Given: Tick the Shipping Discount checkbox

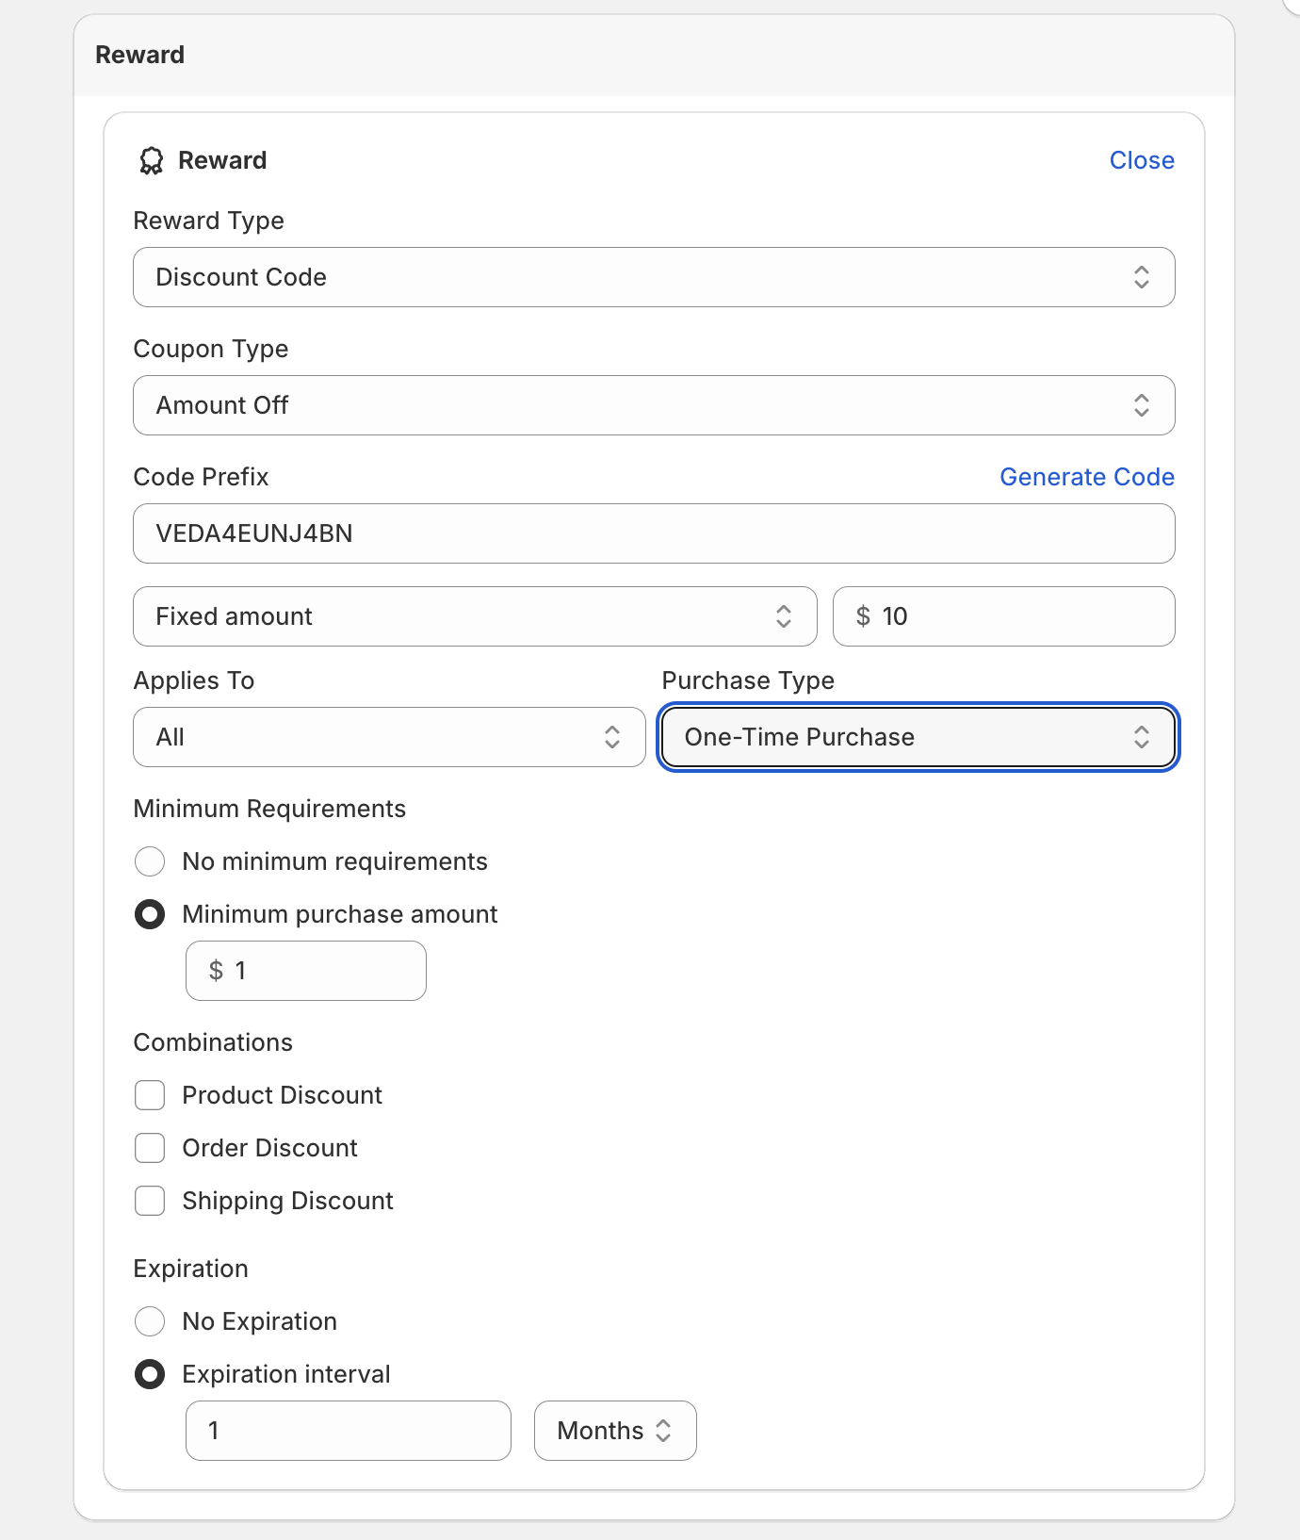Looking at the screenshot, I should point(150,1201).
